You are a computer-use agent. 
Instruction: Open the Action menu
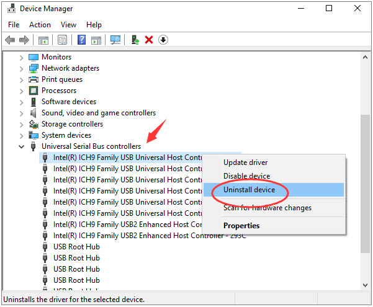click(40, 25)
